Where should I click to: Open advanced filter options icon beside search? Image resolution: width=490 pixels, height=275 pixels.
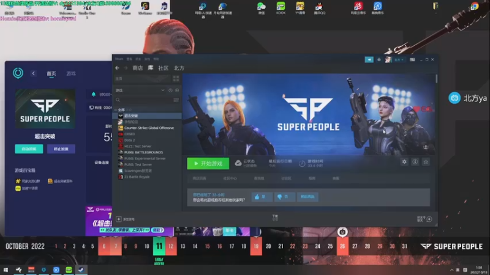pos(176,100)
